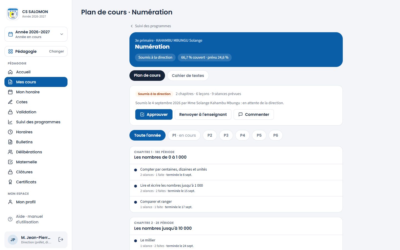Open lesson 'Lire et écrire les nombres jusqu'à 1 000'
Screen dimensions: 400x250
(x=236, y=188)
